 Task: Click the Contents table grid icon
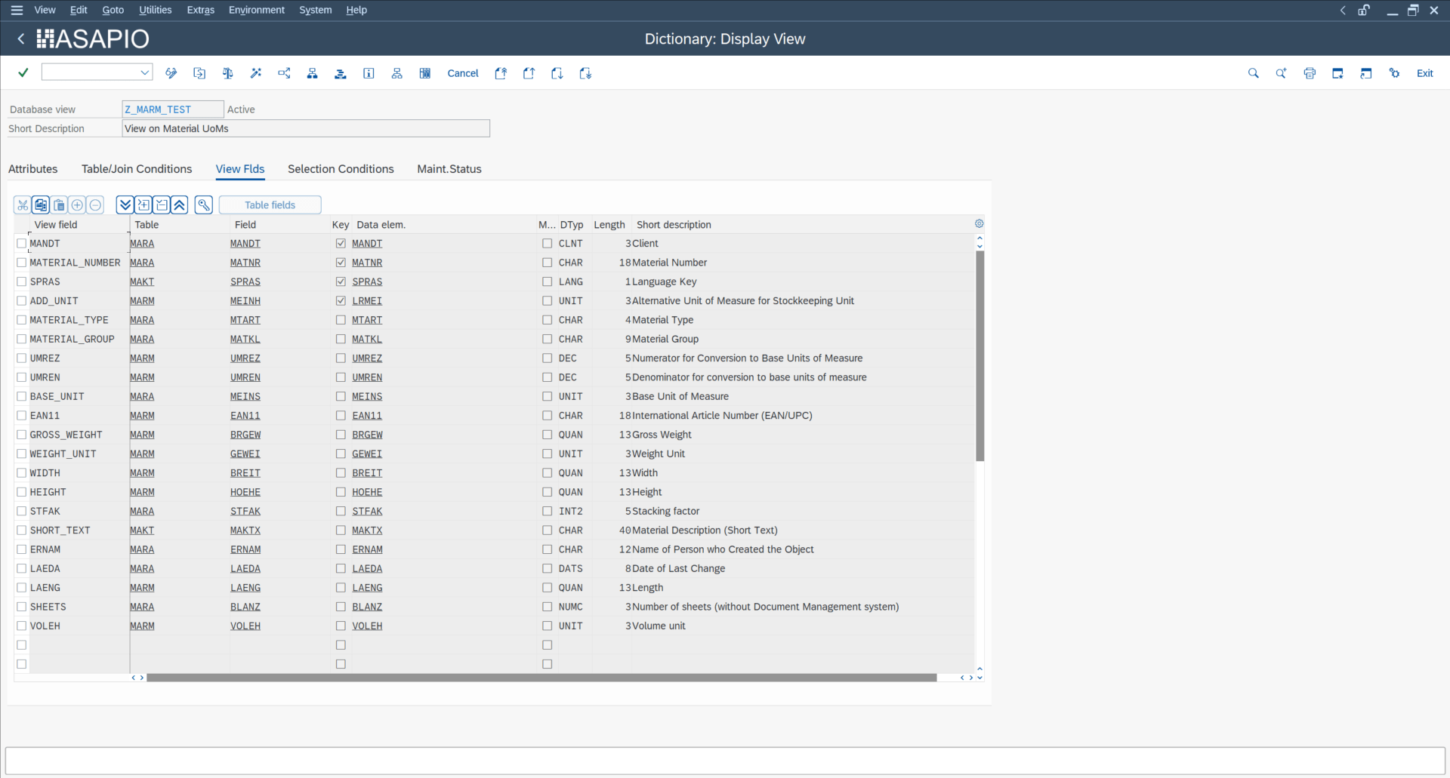(x=425, y=73)
